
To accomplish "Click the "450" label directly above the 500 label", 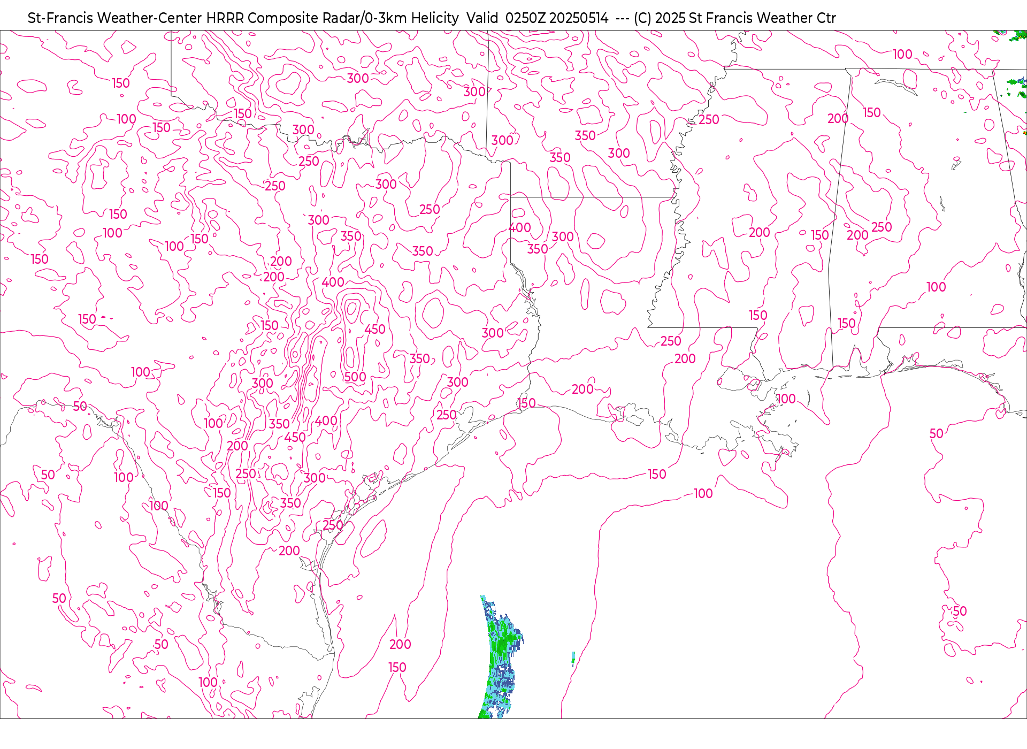I will point(375,330).
